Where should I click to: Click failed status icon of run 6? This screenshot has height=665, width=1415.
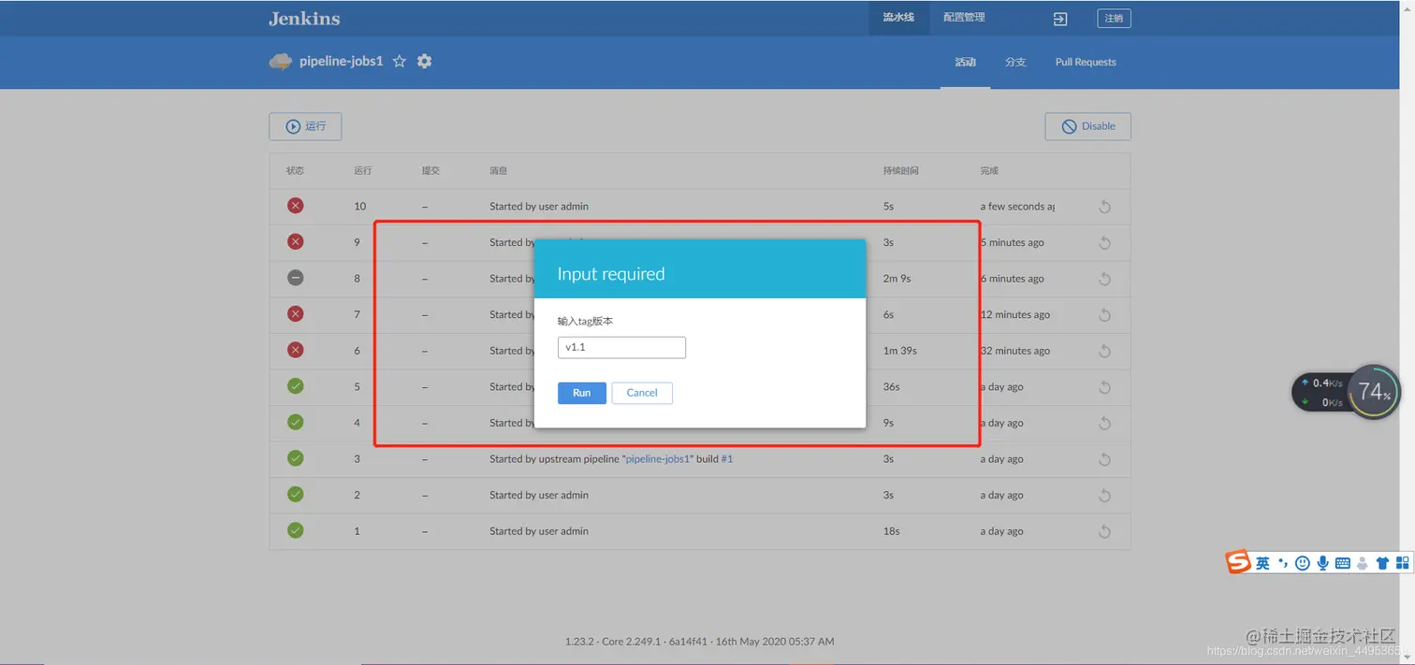[x=296, y=350]
